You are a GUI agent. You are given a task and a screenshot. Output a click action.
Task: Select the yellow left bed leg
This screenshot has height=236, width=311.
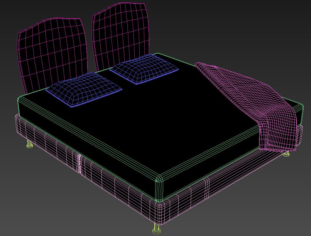coord(29,144)
